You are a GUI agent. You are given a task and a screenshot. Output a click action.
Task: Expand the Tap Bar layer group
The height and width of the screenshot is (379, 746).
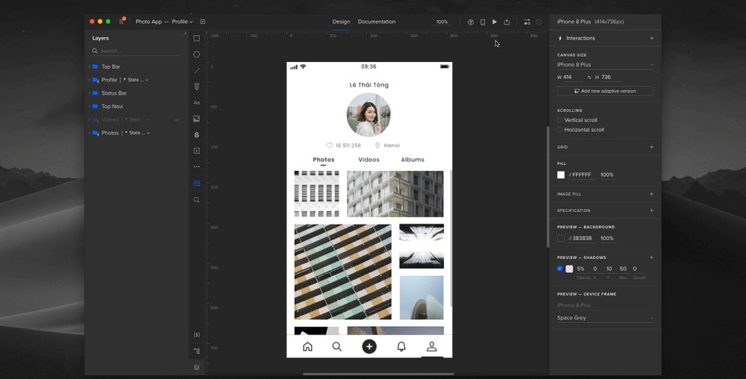(x=90, y=66)
